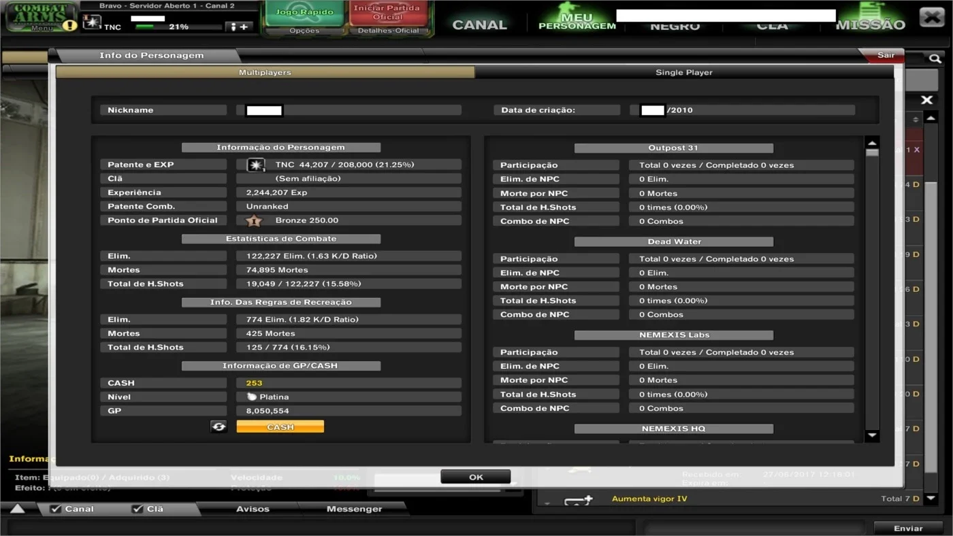Click background list scroll up arrow
Image resolution: width=953 pixels, height=536 pixels.
click(x=931, y=118)
